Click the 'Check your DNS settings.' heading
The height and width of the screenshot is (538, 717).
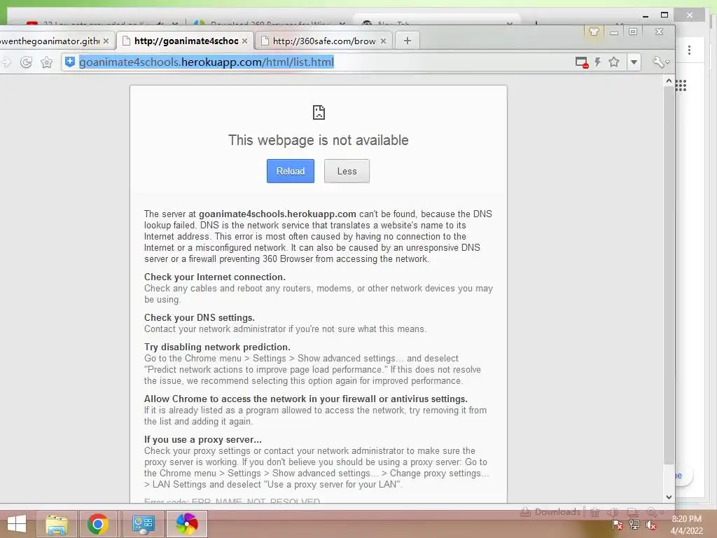point(200,317)
